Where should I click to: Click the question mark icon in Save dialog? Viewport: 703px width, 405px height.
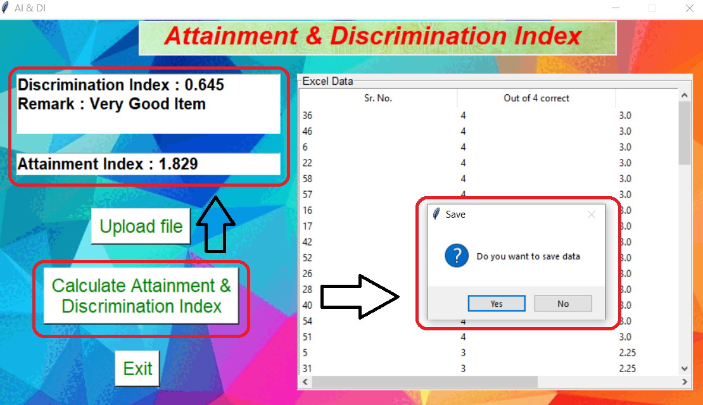tap(457, 256)
